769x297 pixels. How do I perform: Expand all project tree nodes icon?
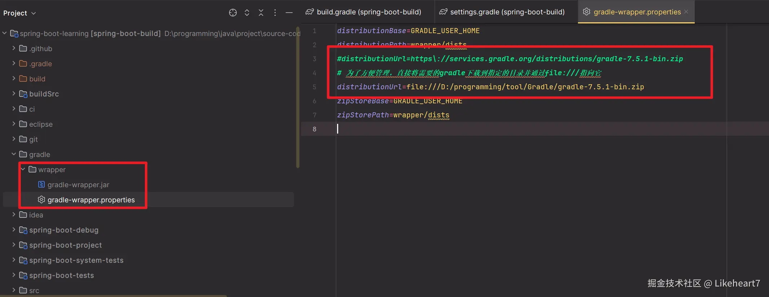(x=247, y=13)
